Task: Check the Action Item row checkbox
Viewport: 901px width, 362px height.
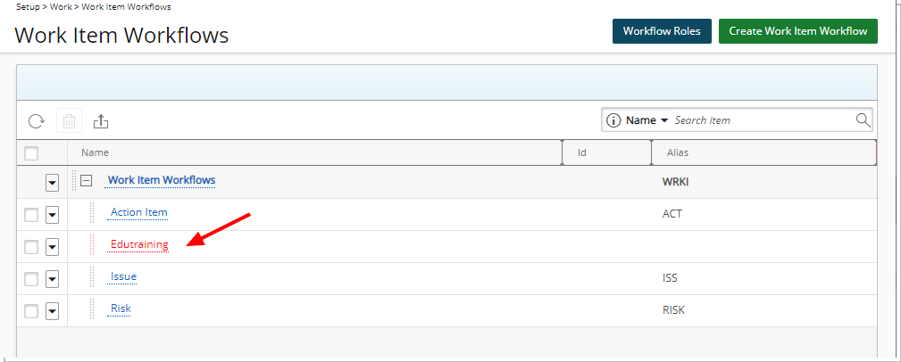Action: click(x=31, y=215)
